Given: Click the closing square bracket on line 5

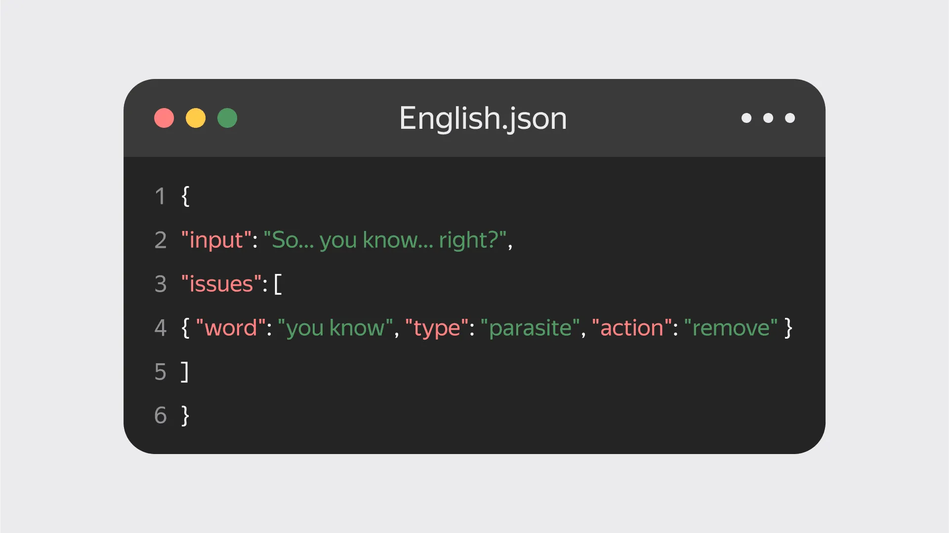Looking at the screenshot, I should pos(185,372).
